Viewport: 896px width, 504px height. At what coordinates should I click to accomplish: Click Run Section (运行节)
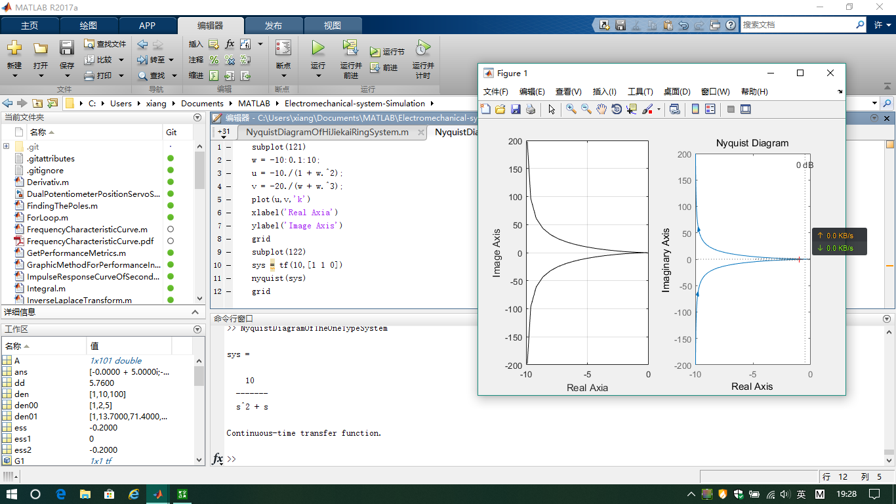point(387,51)
